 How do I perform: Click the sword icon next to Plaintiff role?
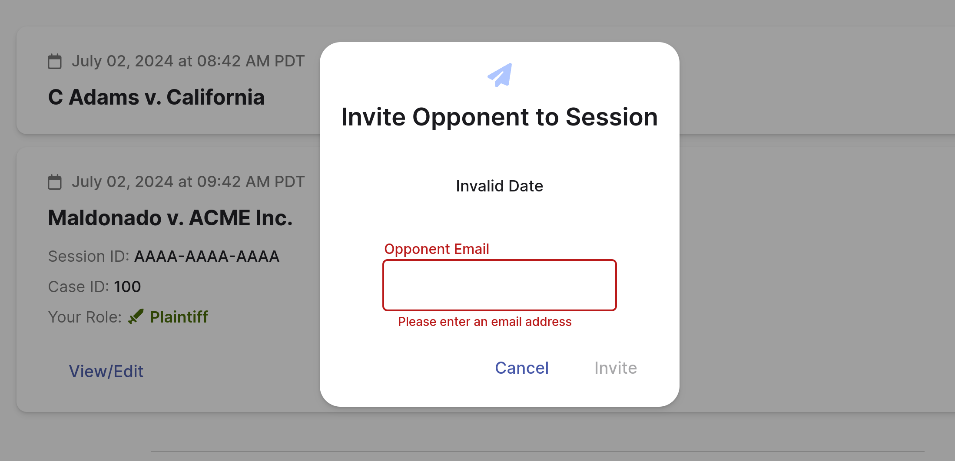point(136,316)
